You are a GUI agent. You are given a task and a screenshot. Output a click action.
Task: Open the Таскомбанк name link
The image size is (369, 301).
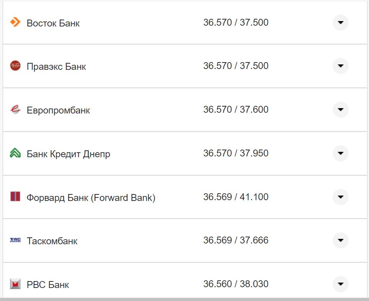[52, 241]
